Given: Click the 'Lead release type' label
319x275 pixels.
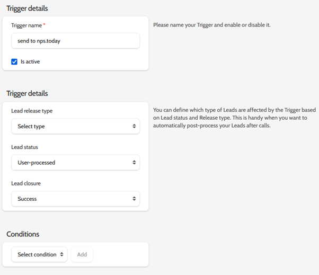Looking at the screenshot, I should (x=32, y=111).
